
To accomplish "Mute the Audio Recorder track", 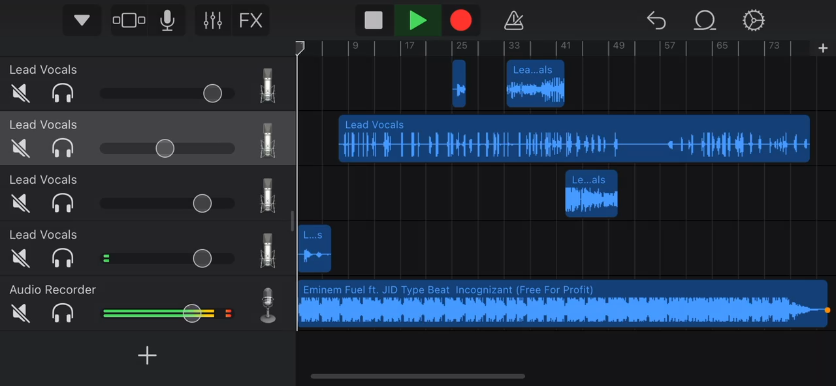I will pos(21,314).
